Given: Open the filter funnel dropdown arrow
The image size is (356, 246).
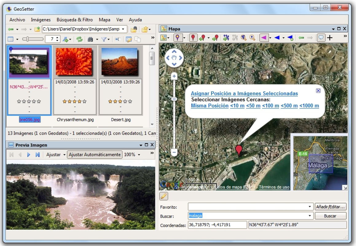Looking at the screenshot, I should [108, 39].
